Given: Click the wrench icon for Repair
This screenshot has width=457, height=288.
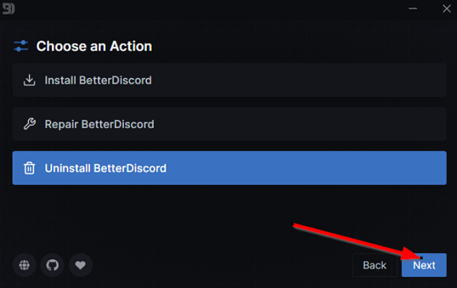Looking at the screenshot, I should point(30,124).
